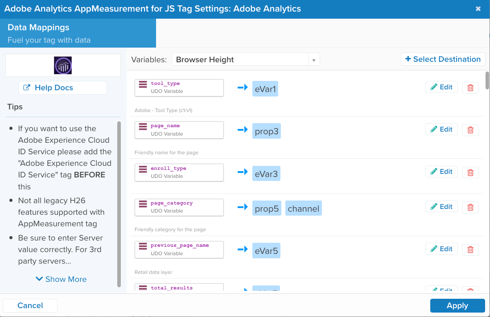
Task: Delete the page_category mapping with trash icon
Action: 470,207
